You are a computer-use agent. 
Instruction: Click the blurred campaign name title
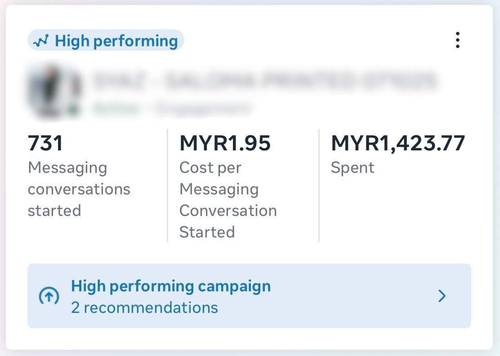(x=265, y=81)
